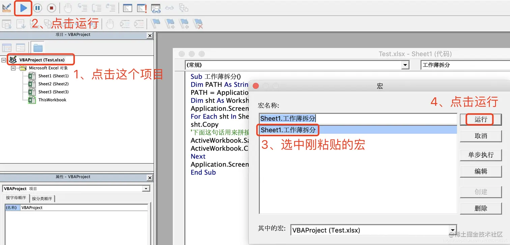Open the Locals window
510x245 pixels.
pyautogui.click(x=127, y=8)
